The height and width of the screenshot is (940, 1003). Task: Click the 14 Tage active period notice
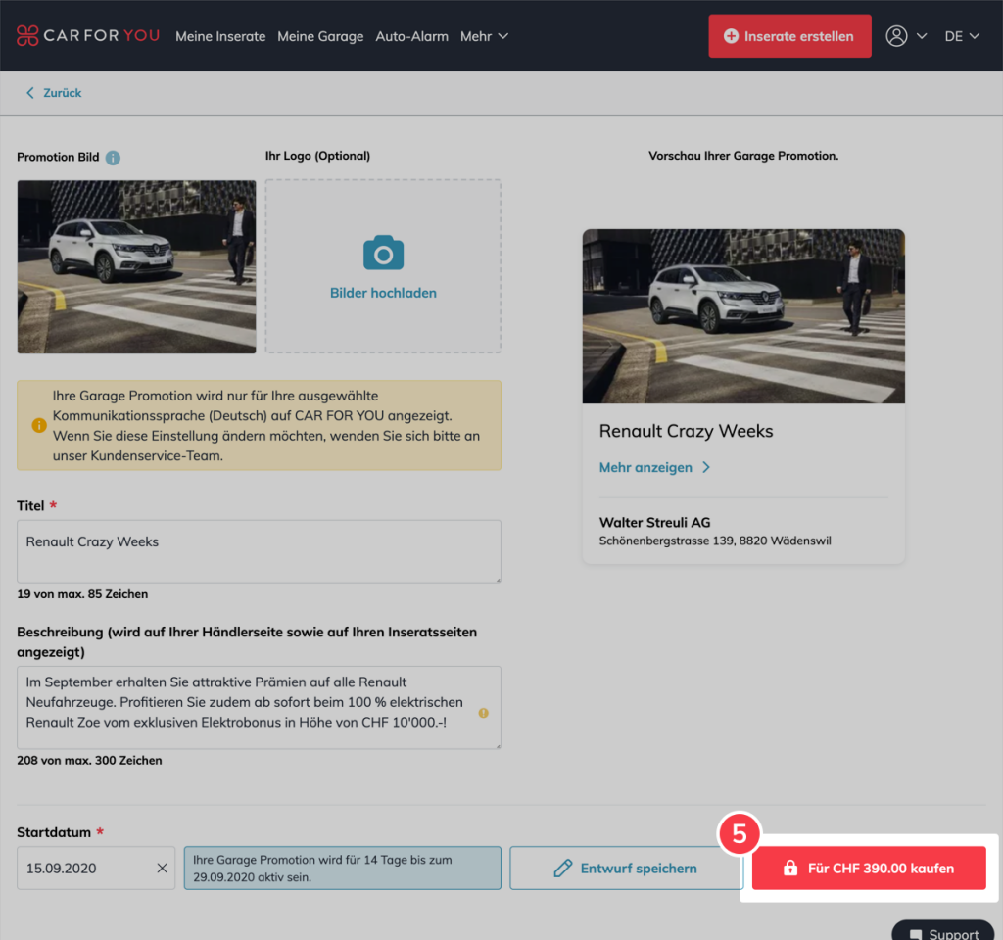coord(342,868)
